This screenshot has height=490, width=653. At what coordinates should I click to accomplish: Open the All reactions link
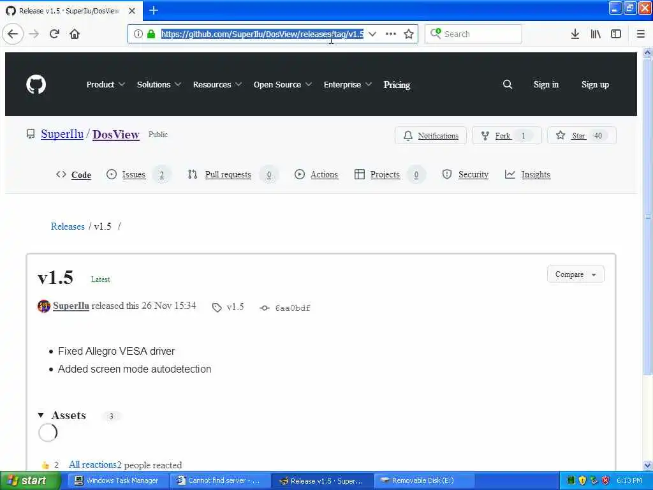pos(92,464)
